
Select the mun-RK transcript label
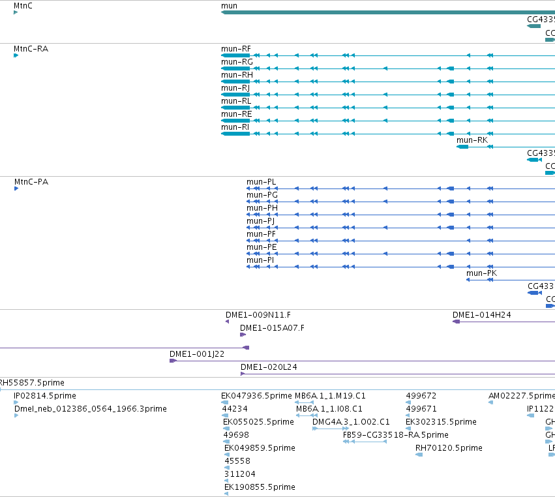click(x=472, y=140)
